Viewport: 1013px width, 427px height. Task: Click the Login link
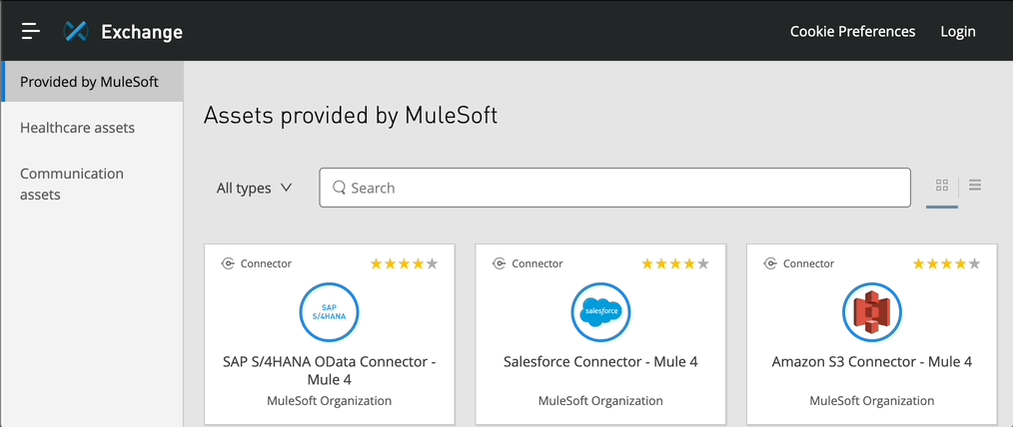coord(957,32)
